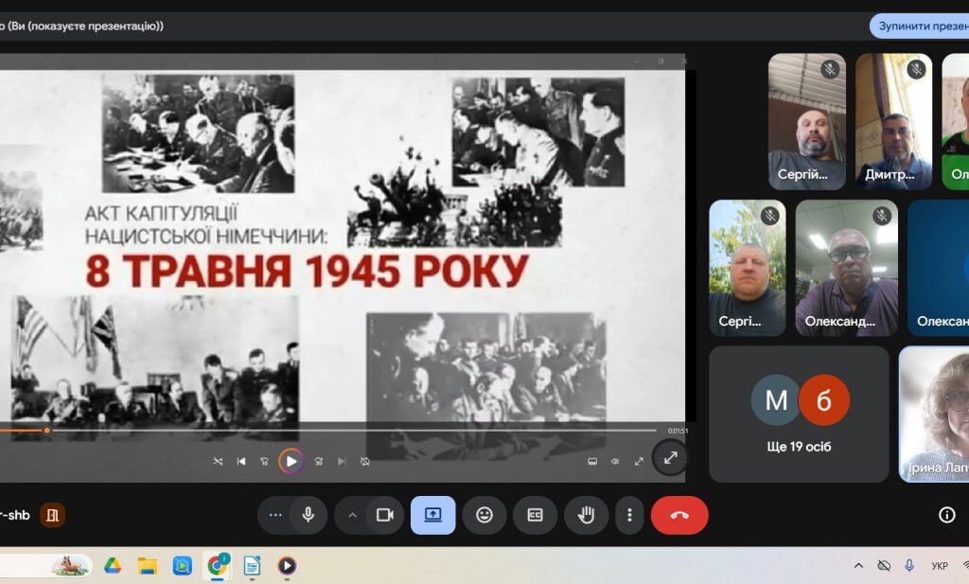Show hidden tray icons chevron
Screen dimensions: 969x584
pos(858,565)
